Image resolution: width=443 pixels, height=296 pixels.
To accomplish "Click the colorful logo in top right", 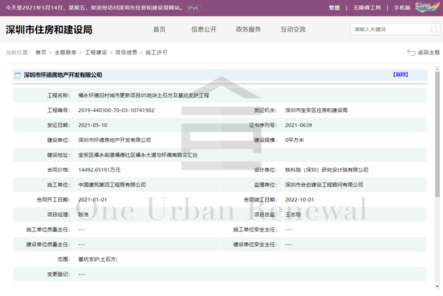I will 427,7.
